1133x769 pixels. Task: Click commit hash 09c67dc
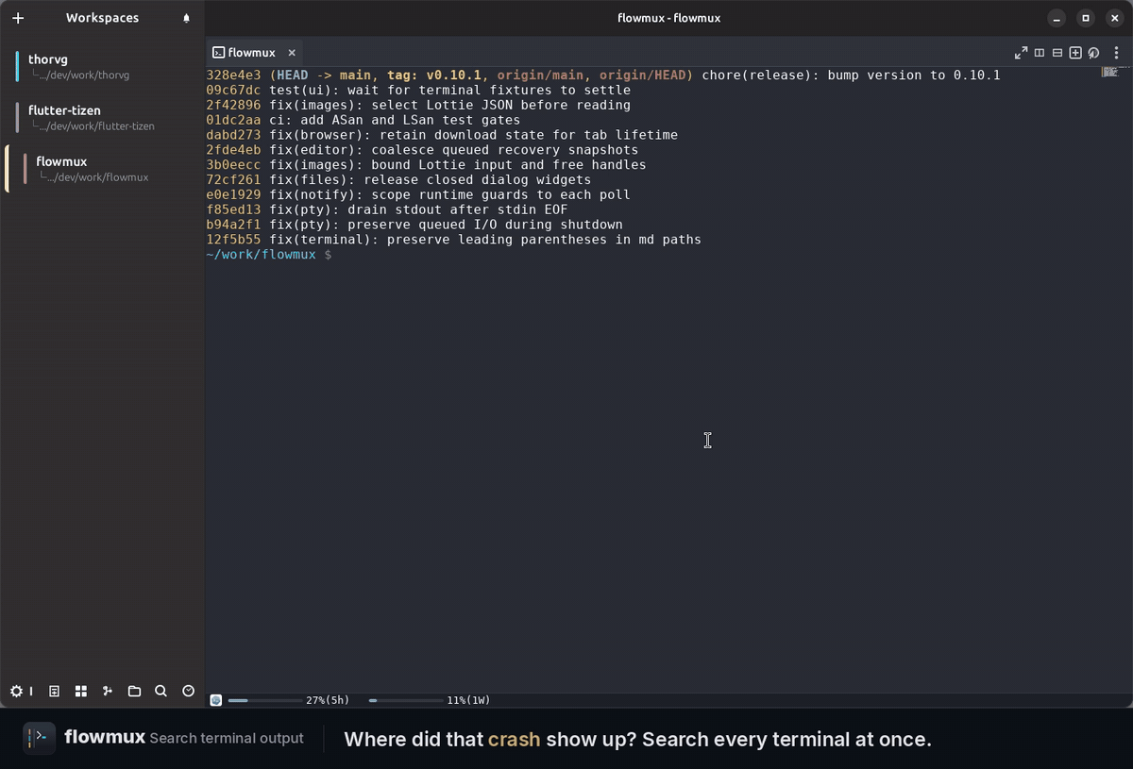click(233, 91)
